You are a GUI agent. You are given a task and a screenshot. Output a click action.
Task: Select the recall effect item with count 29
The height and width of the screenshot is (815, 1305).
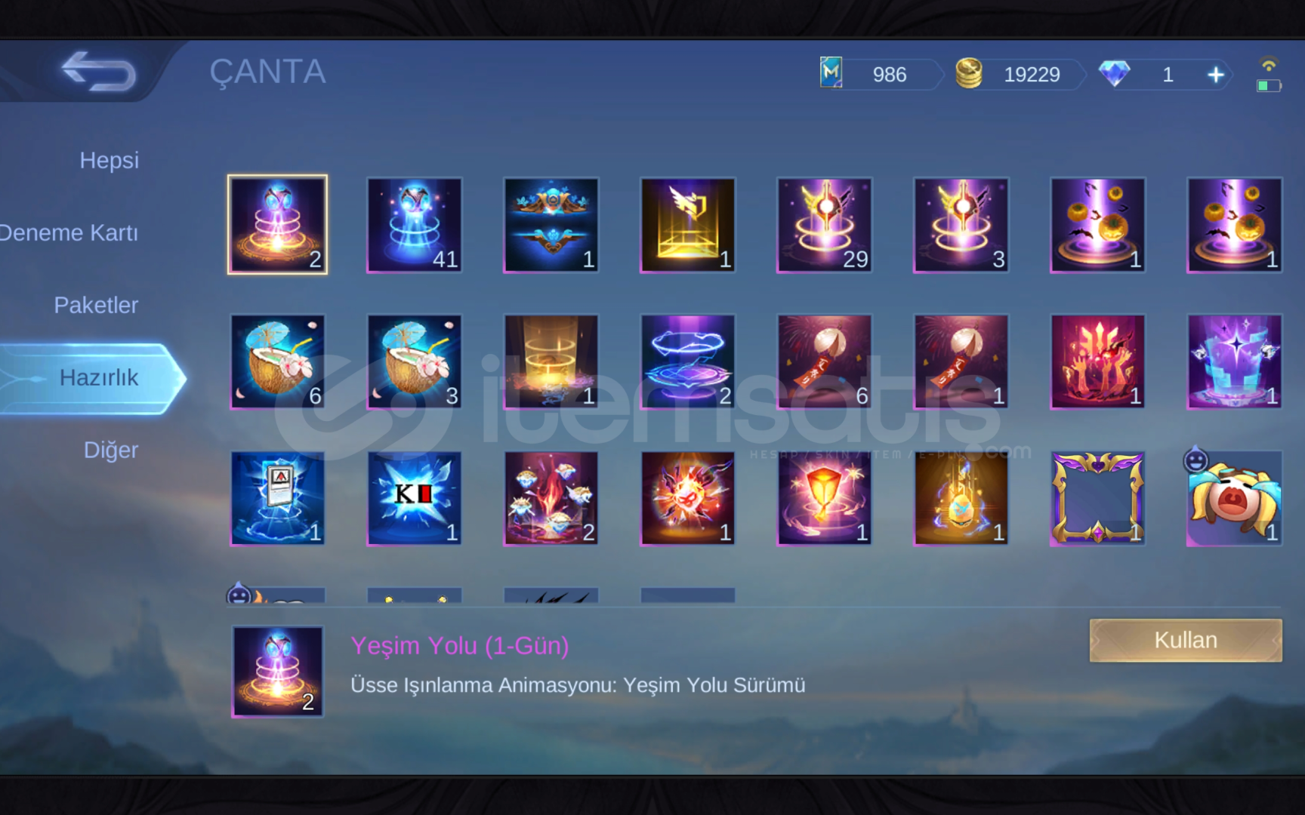[825, 225]
